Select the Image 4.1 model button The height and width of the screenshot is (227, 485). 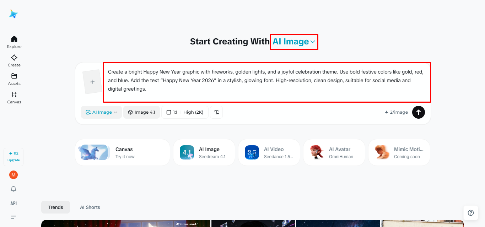pyautogui.click(x=141, y=112)
